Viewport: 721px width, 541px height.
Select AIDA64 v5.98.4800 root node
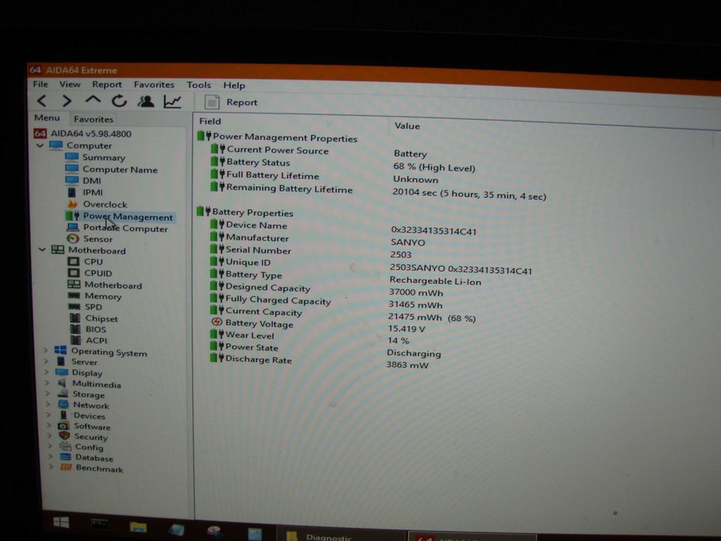pos(83,134)
